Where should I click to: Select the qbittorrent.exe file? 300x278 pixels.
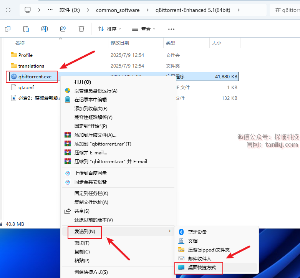pyautogui.click(x=124, y=76)
